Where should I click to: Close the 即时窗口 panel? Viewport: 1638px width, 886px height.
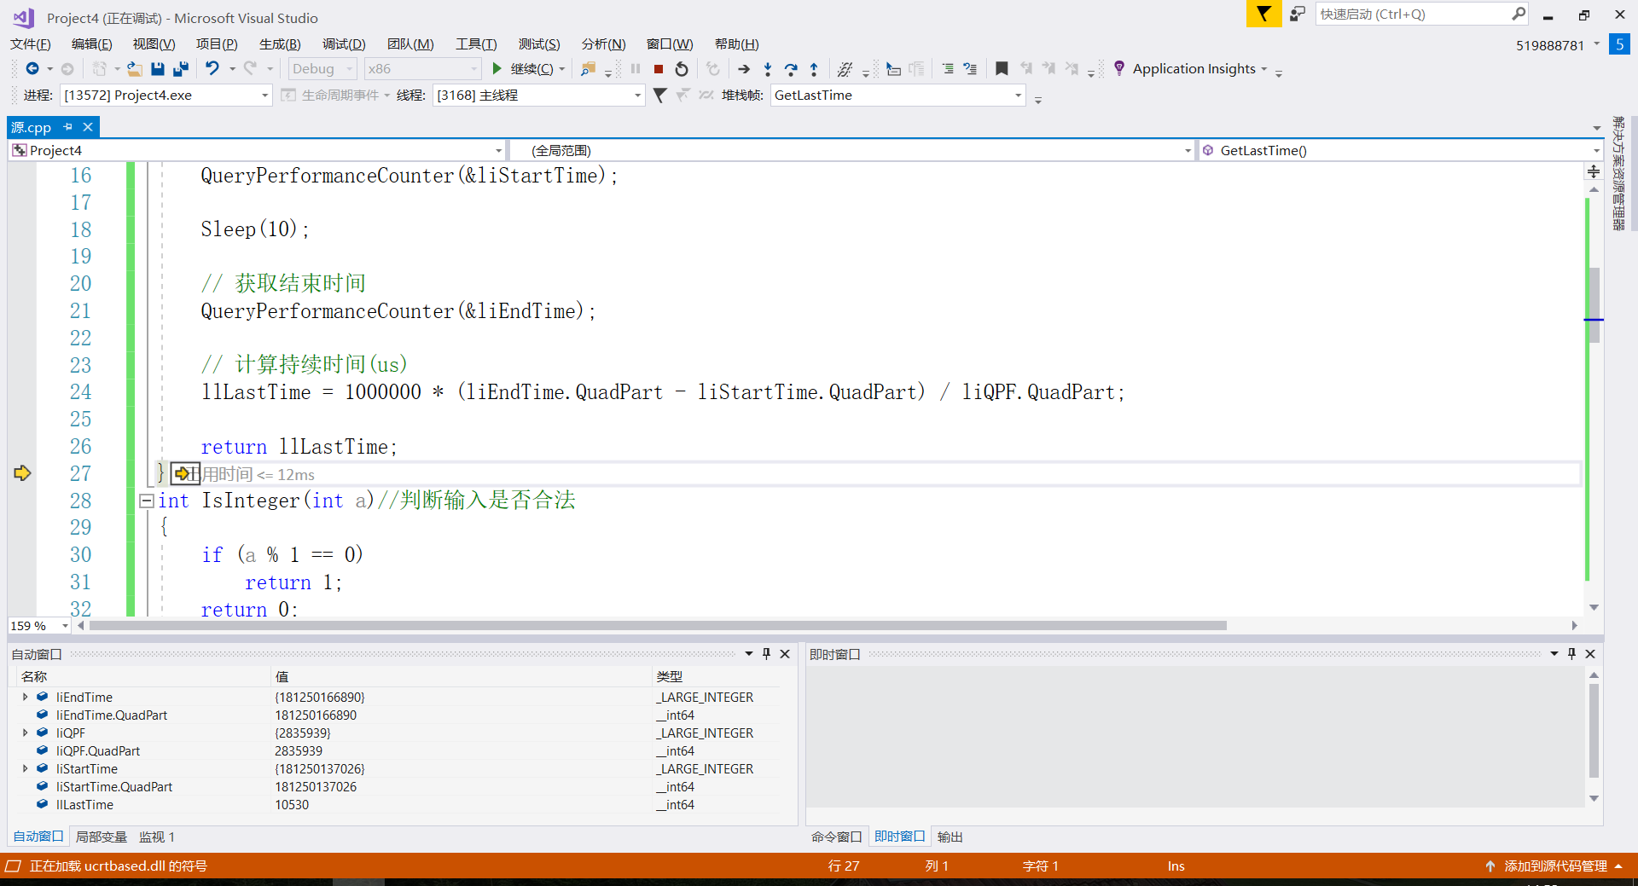click(x=1590, y=654)
